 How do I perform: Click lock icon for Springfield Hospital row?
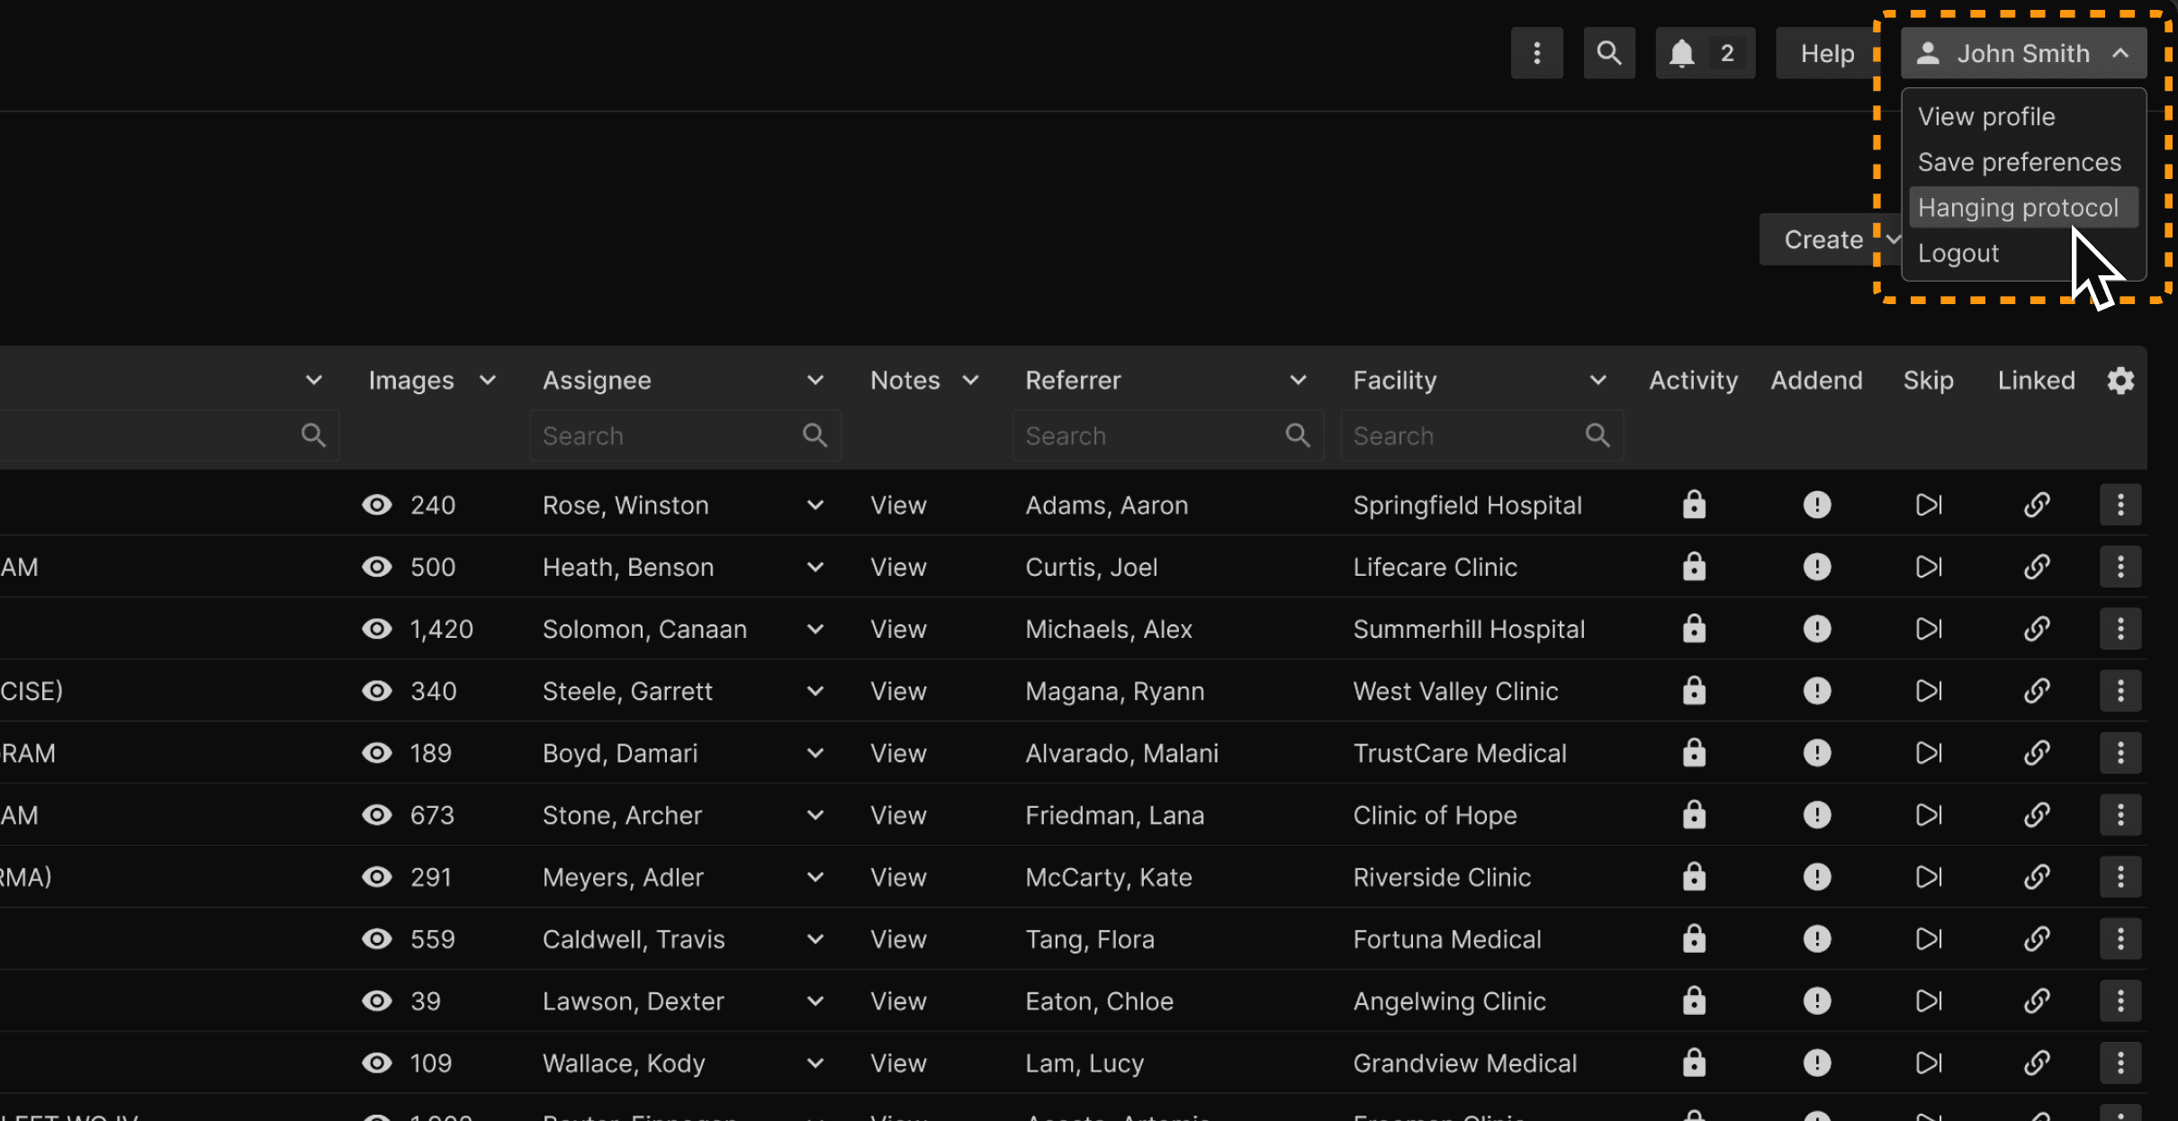(1694, 505)
